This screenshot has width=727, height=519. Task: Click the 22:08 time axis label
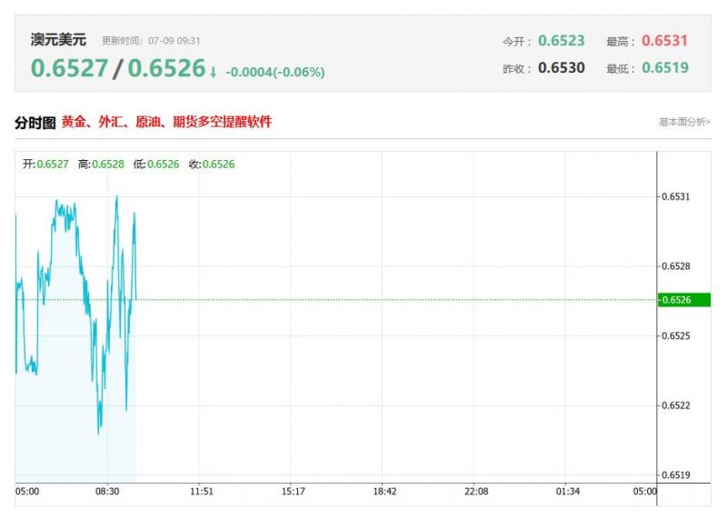(x=476, y=491)
